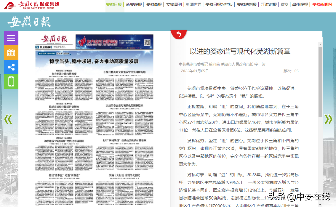Open 亳州晚报 link in top navigation
336x207 pixels.
coord(300,4)
